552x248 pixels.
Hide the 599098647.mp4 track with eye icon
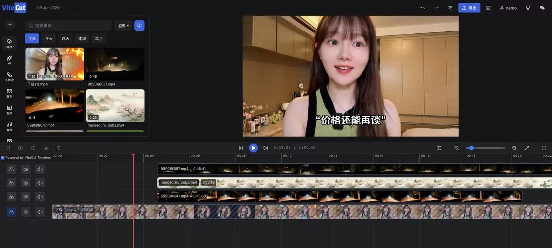click(26, 197)
